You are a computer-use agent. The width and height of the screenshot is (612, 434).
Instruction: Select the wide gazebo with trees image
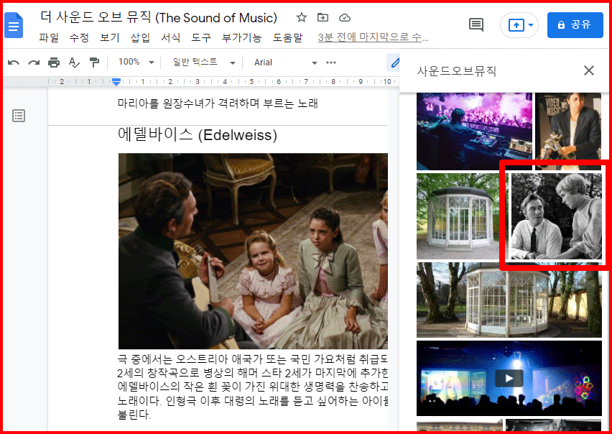click(509, 300)
